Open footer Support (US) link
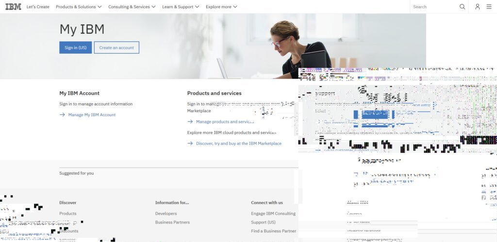The height and width of the screenshot is (242, 497). point(264,223)
